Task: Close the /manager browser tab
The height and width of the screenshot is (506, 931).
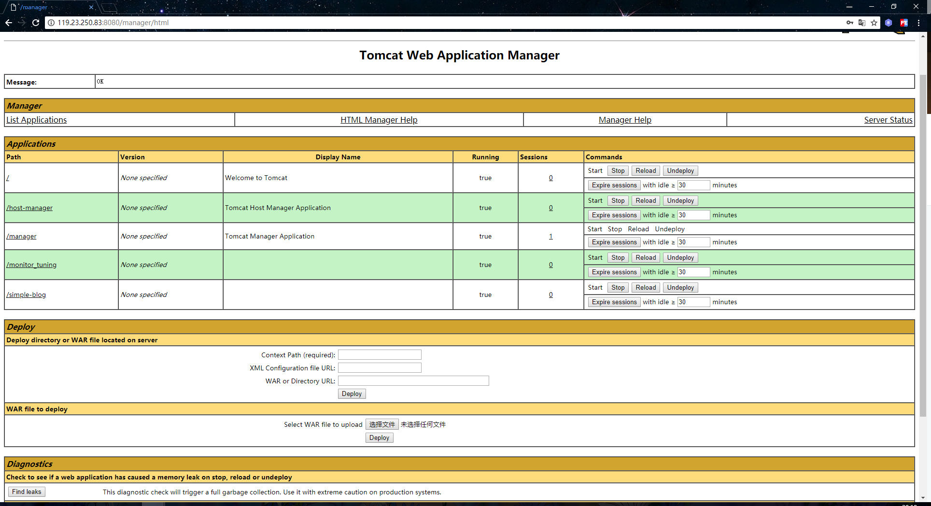Action: (x=91, y=7)
